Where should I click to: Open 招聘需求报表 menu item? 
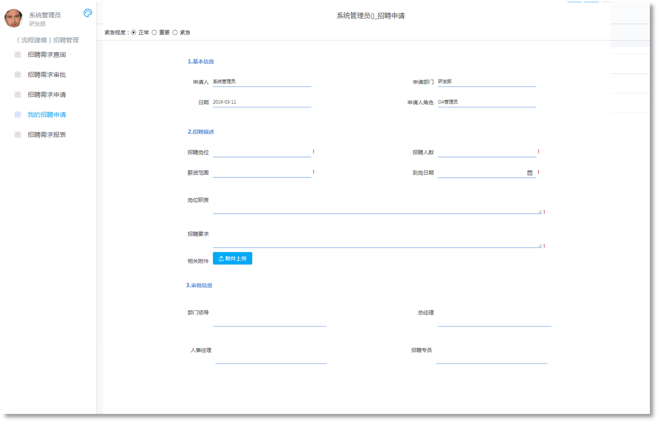(46, 135)
